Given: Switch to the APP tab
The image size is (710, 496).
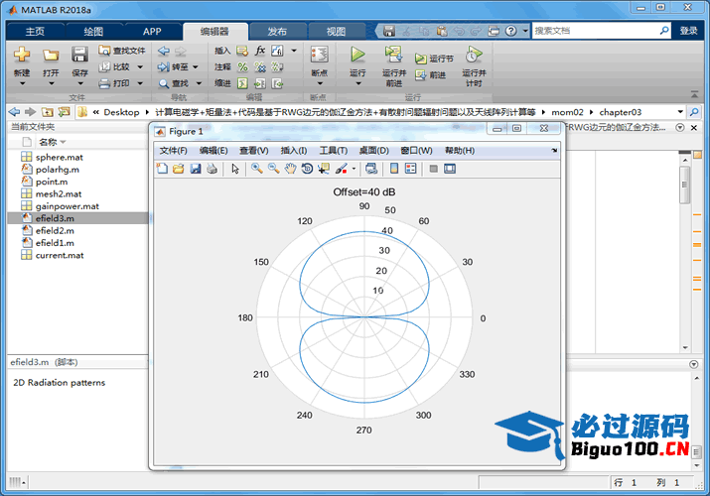Looking at the screenshot, I should click(152, 31).
